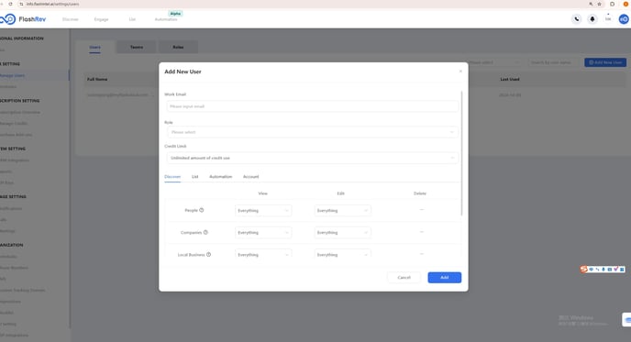Screen dimensions: 631x342
Task: Reload the page in the browser
Action: click(10, 4)
